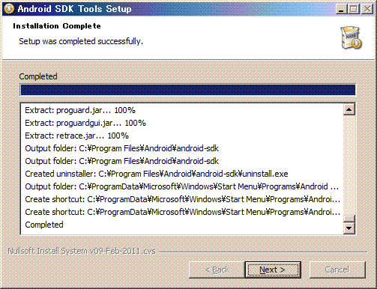Viewport: 377px width, 289px height.
Task: Click the log scrollbar track area
Action: (349, 165)
